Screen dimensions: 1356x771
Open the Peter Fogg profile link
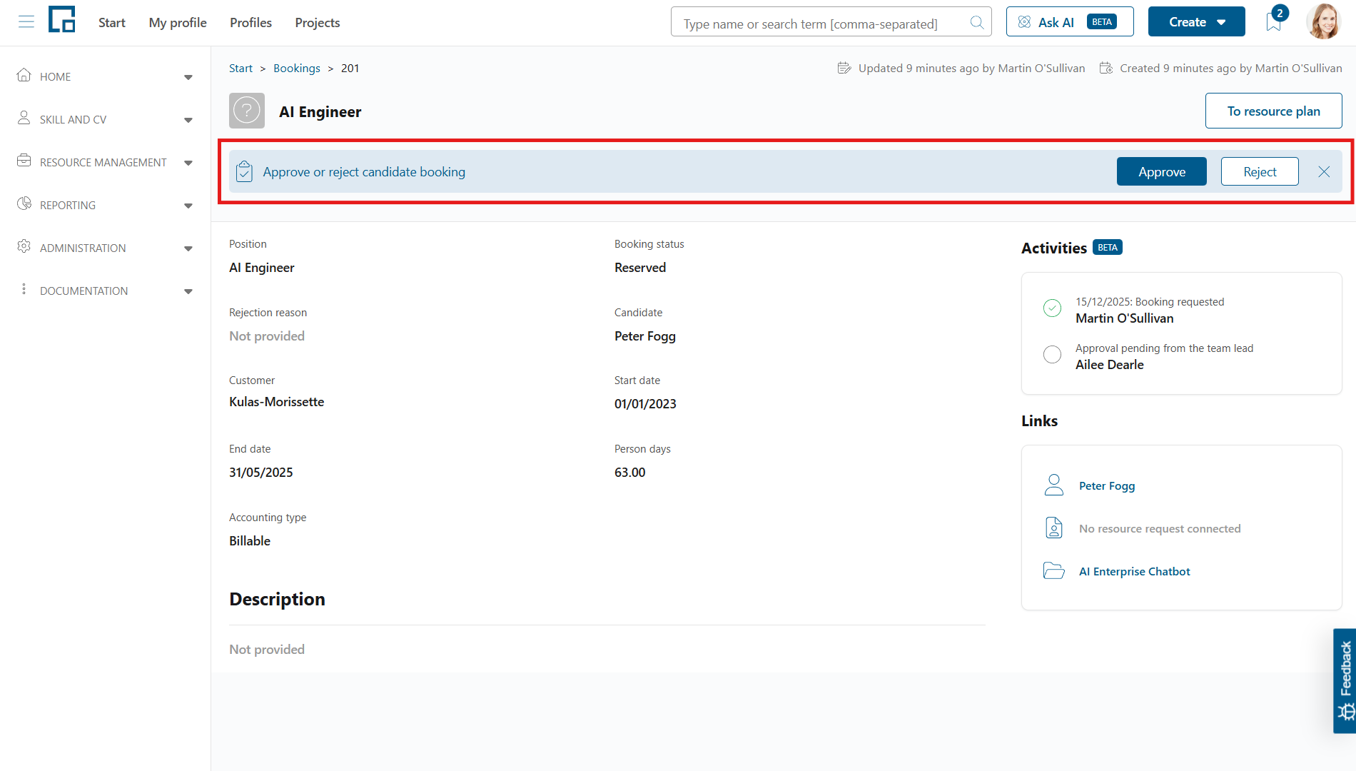(1107, 485)
